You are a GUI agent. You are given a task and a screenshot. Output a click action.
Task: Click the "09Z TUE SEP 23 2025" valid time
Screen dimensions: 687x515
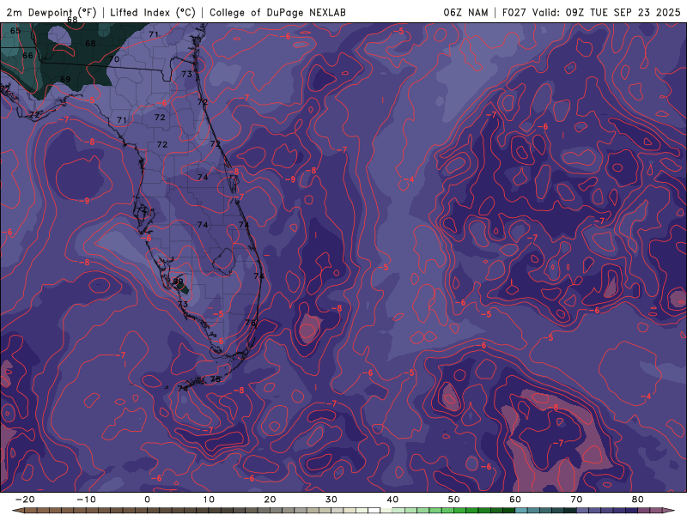click(623, 12)
